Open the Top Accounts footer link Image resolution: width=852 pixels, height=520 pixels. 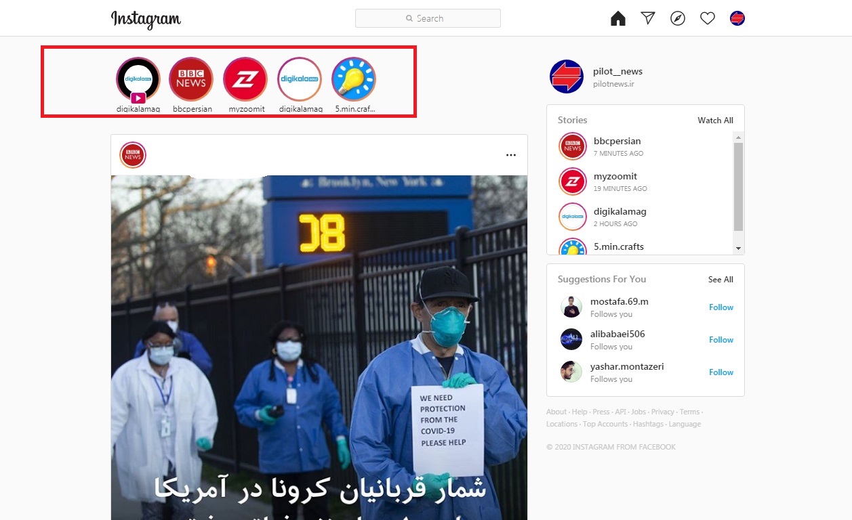(x=605, y=424)
